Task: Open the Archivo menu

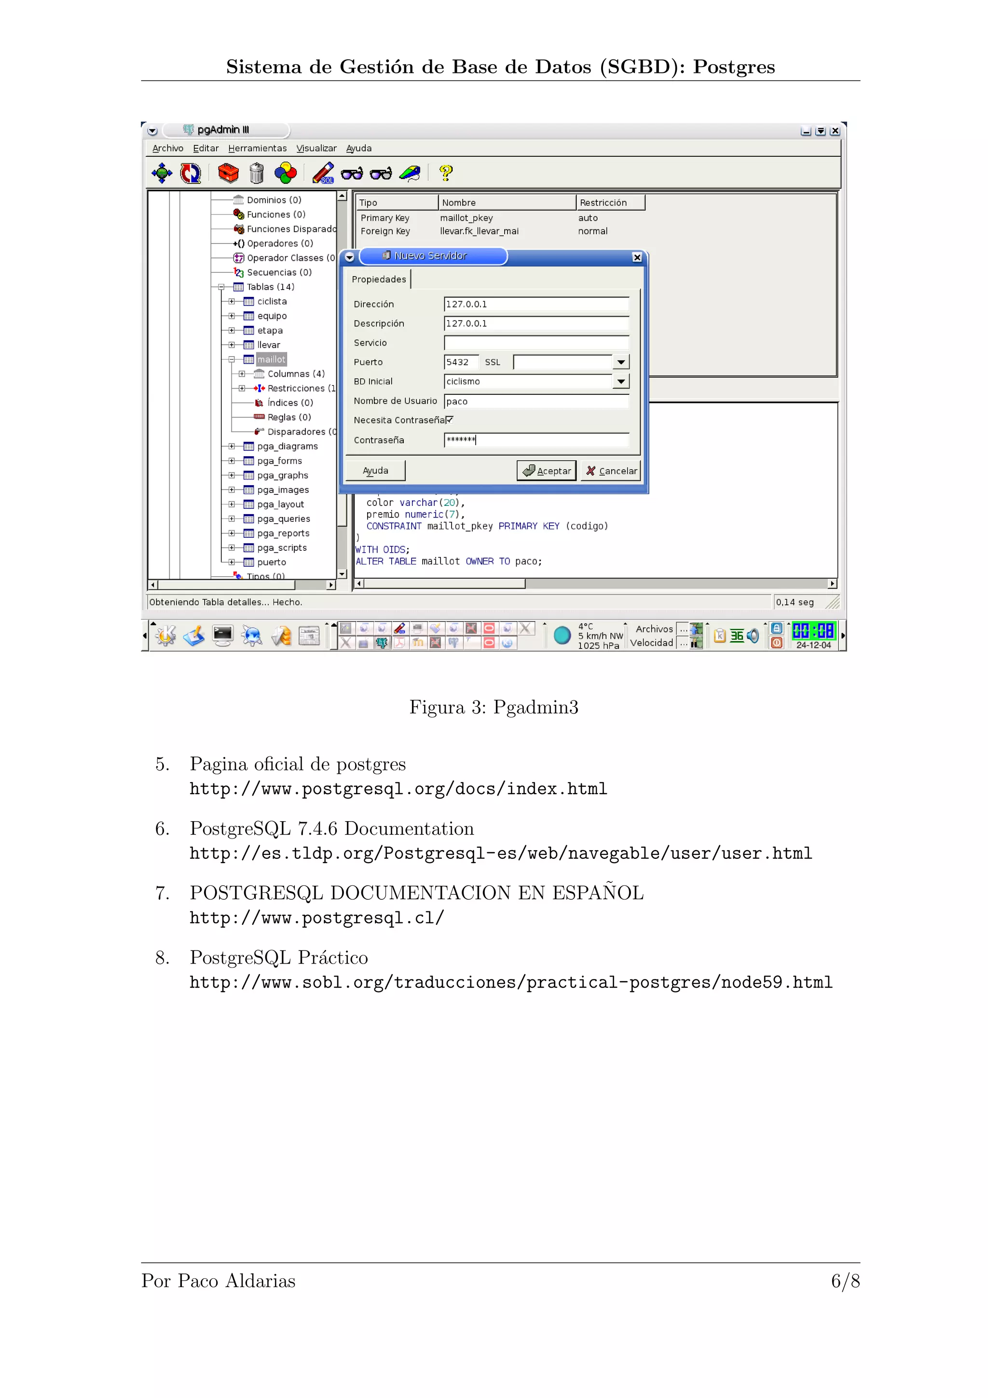Action: pyautogui.click(x=168, y=148)
